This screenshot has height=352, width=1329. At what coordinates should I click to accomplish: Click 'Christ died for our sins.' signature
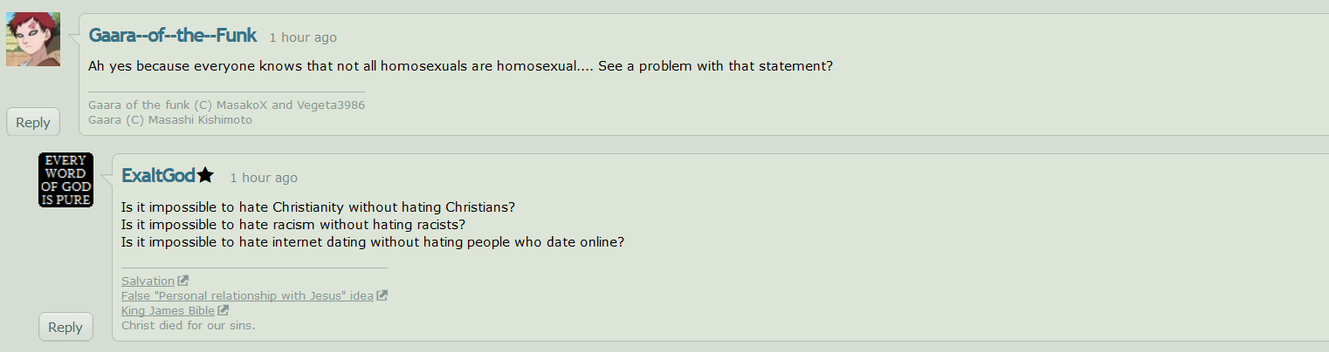(188, 325)
